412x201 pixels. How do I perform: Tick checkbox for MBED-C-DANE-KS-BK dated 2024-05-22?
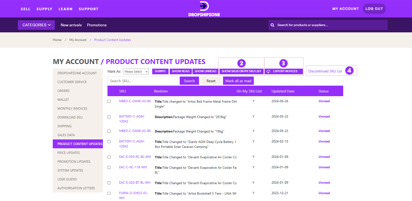[x=109, y=131]
